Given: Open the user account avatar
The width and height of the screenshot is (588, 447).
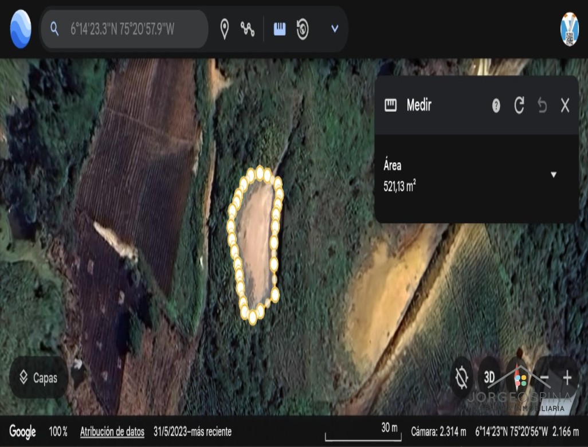Looking at the screenshot, I should tap(569, 29).
